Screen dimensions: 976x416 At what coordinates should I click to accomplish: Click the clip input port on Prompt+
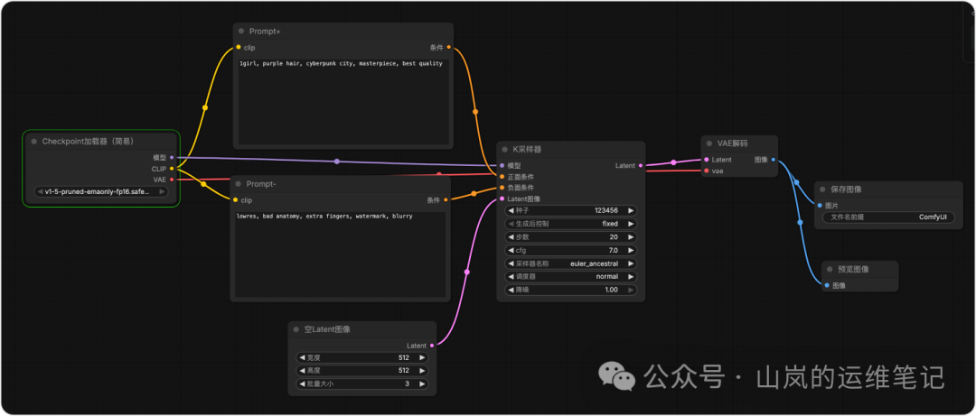pyautogui.click(x=239, y=47)
